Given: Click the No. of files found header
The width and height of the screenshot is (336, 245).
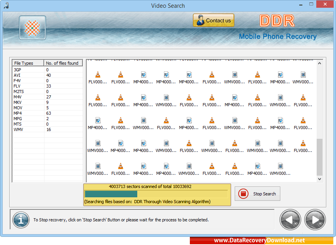Looking at the screenshot, I should tap(63, 63).
